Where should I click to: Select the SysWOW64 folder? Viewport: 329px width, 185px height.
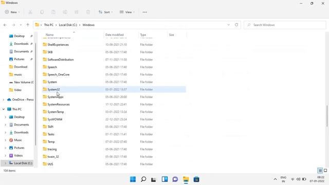(x=55, y=119)
